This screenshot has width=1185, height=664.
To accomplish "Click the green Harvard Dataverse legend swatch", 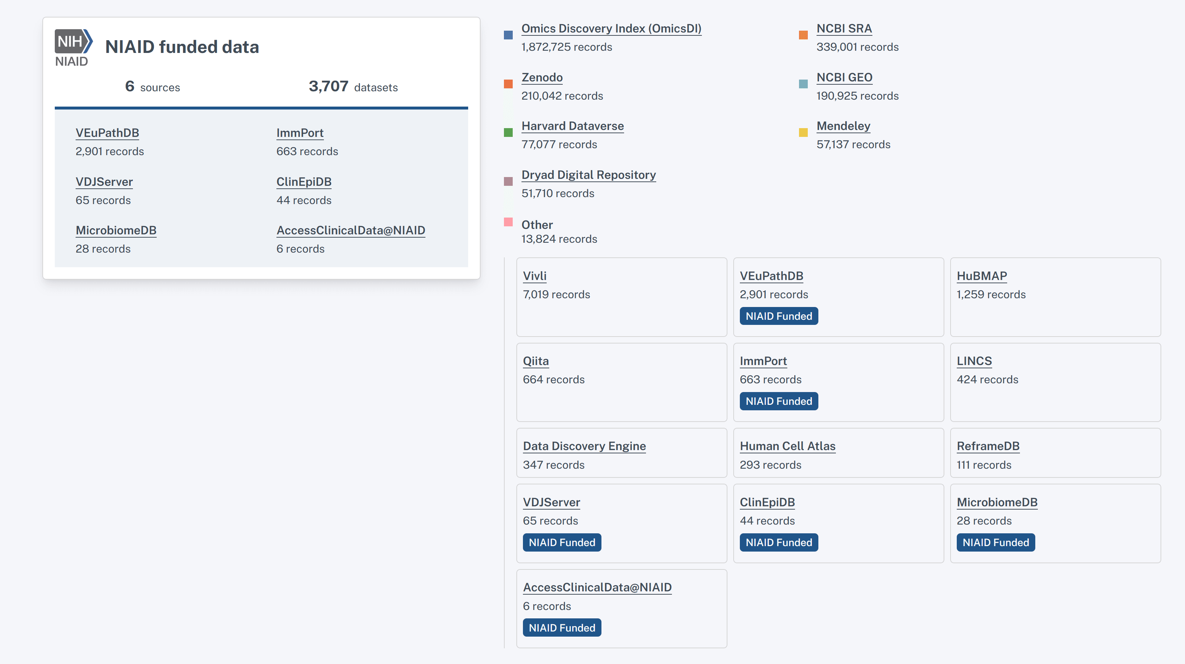I will pyautogui.click(x=508, y=133).
